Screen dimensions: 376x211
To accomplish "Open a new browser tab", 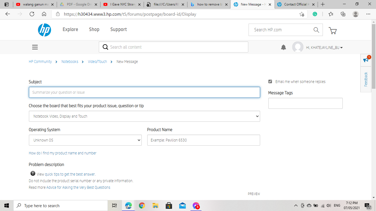I will (x=323, y=4).
